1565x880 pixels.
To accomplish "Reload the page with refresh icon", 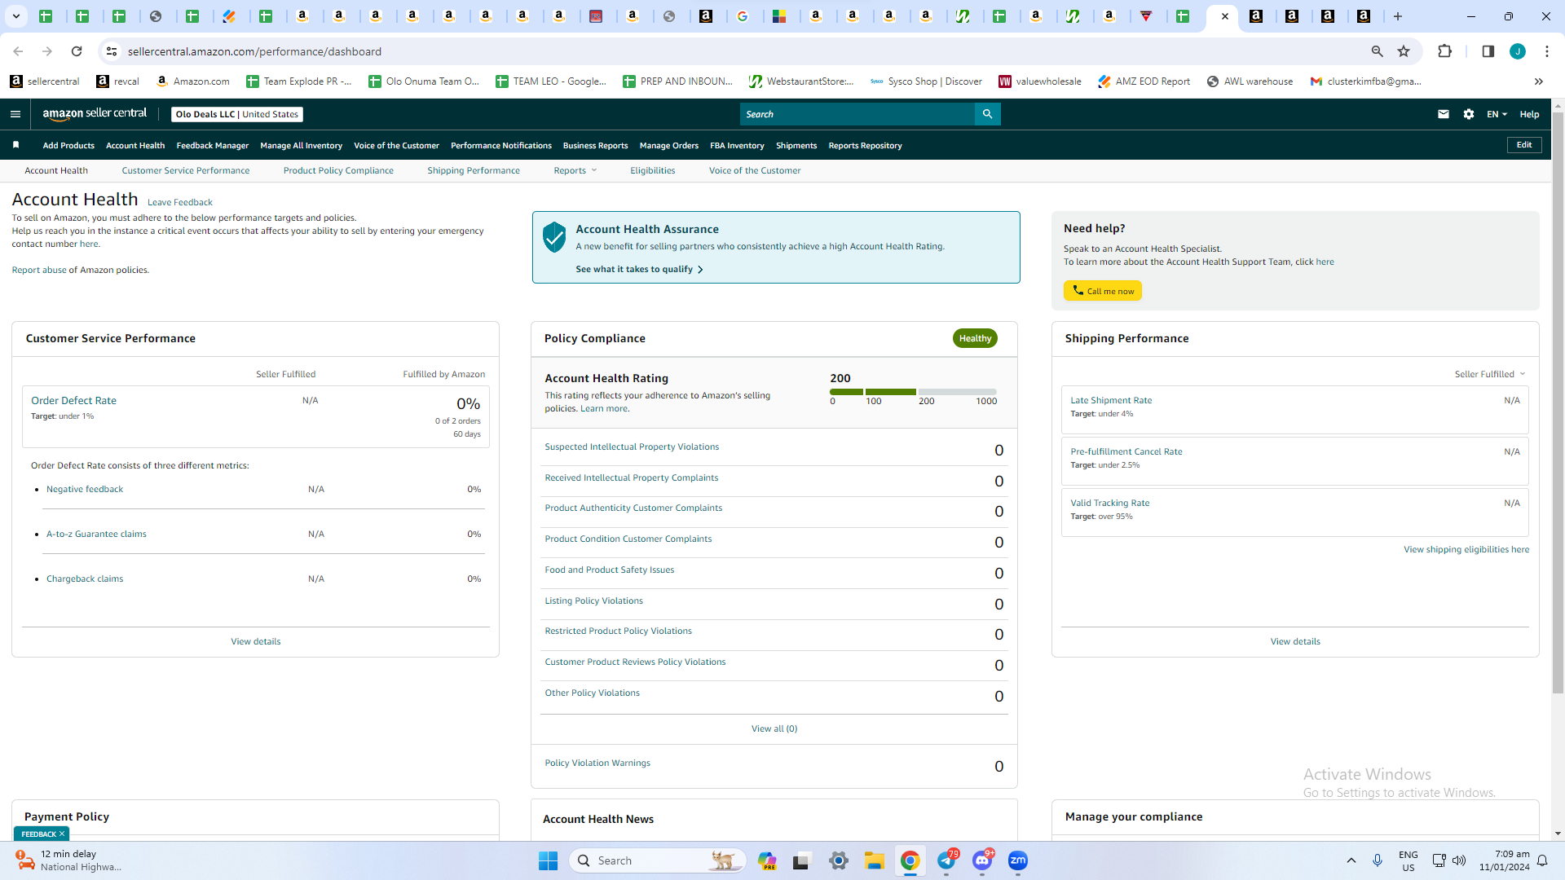I will tap(77, 51).
